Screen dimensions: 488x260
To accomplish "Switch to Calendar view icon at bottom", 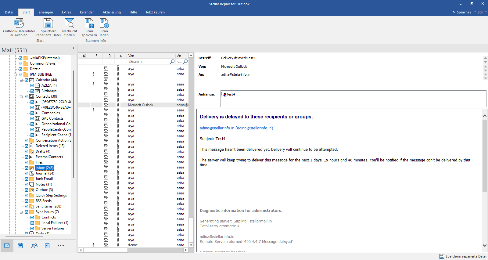I will 20,246.
